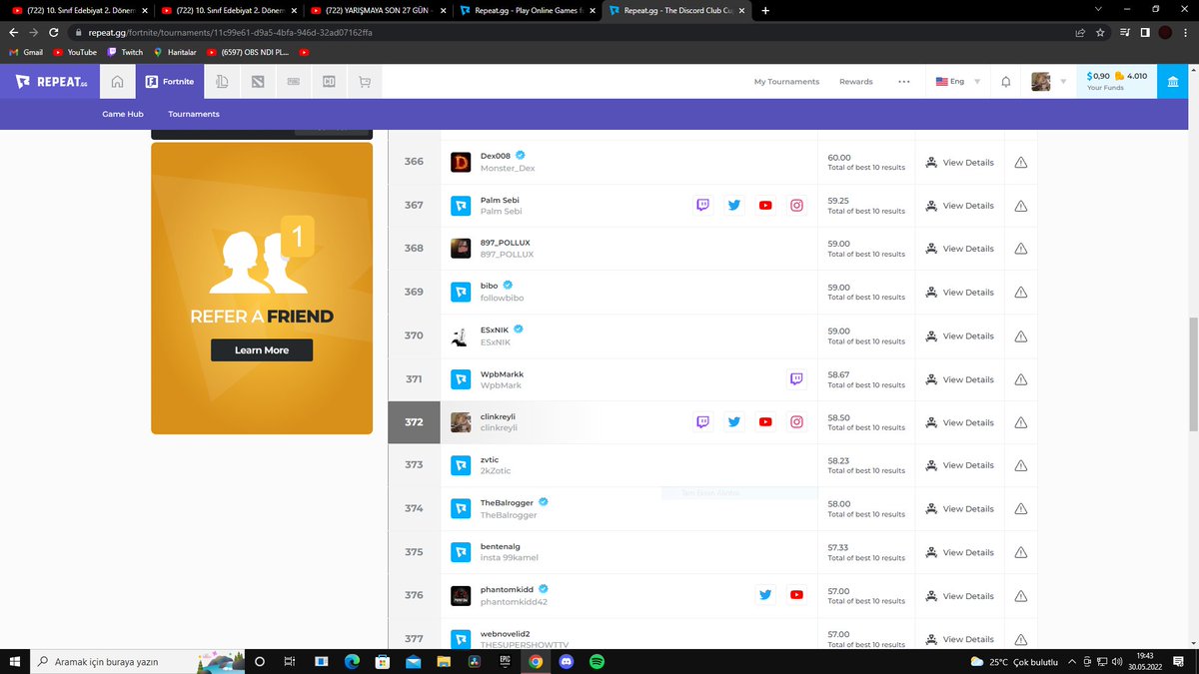Screen dimensions: 1199x674
Task: Open clinkreyli's Instagram profile icon
Action: [x=796, y=421]
